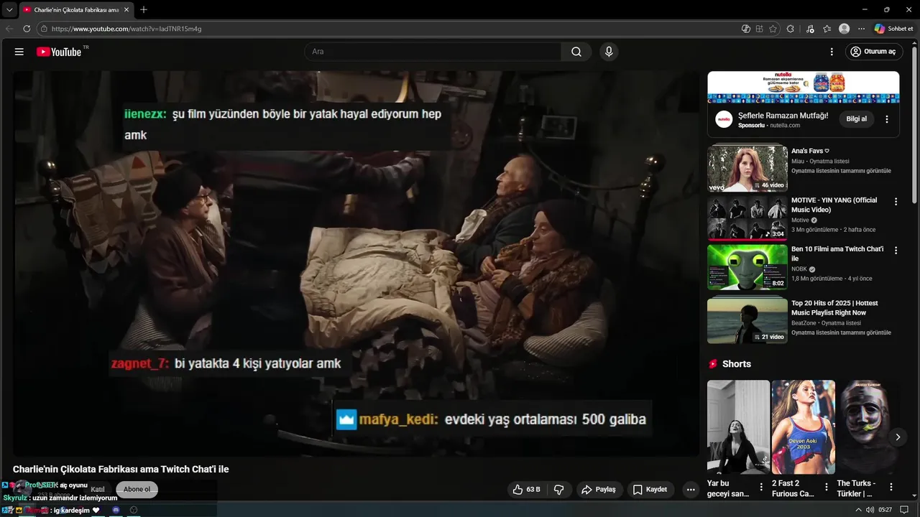
Task: Subscribe with Abone ol button
Action: (x=137, y=490)
